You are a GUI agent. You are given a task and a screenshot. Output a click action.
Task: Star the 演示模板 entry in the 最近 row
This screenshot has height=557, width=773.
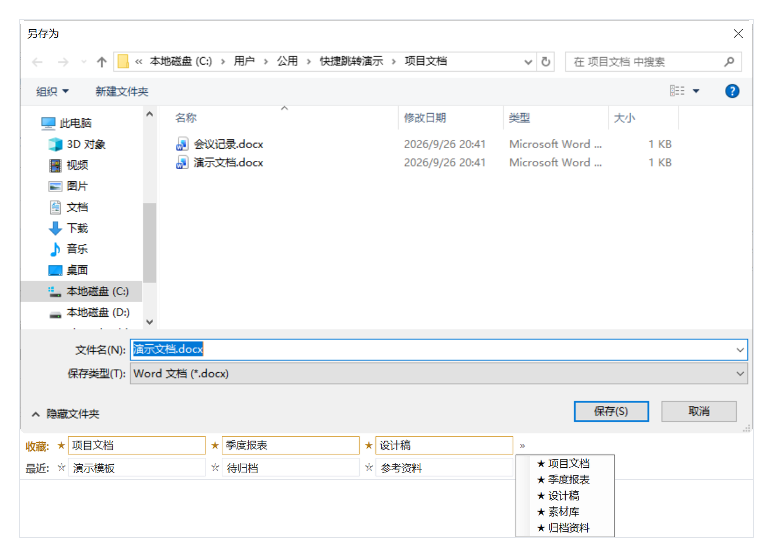click(x=61, y=467)
